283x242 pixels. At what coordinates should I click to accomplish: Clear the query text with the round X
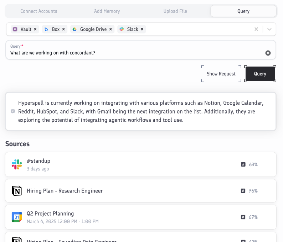pyautogui.click(x=268, y=53)
